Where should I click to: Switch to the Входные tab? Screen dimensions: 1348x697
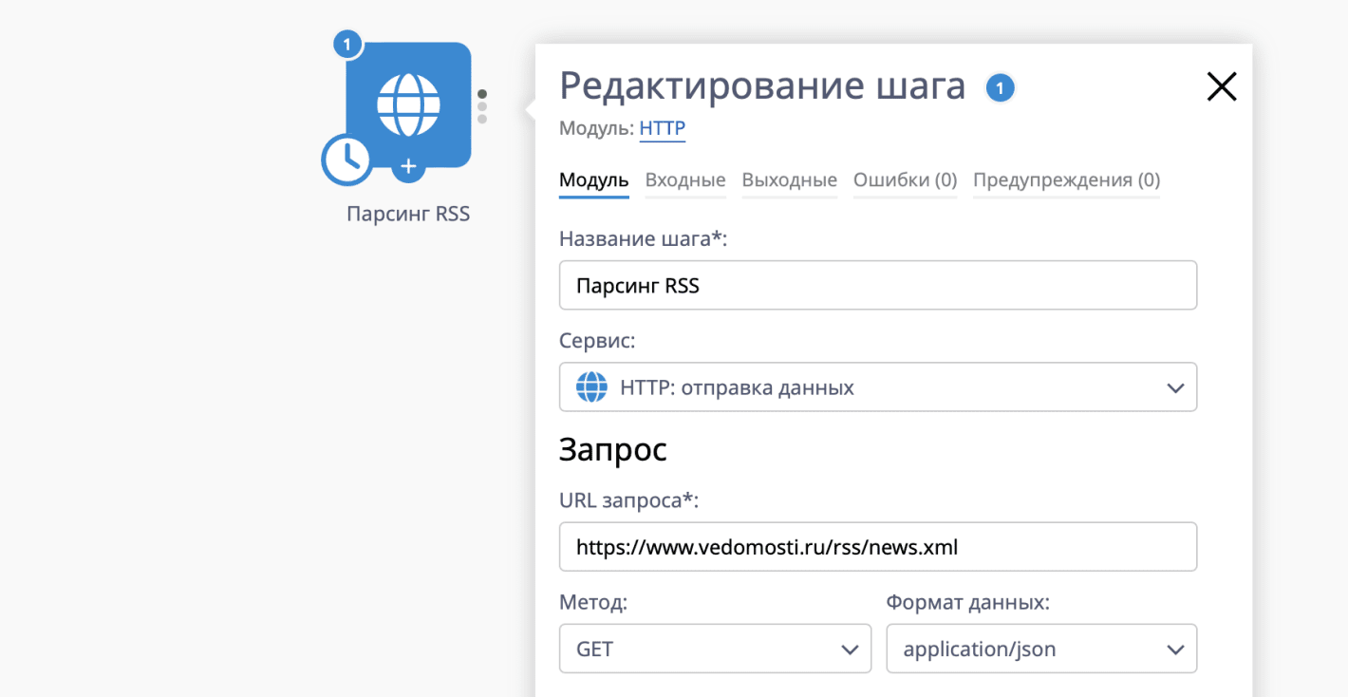click(x=684, y=179)
